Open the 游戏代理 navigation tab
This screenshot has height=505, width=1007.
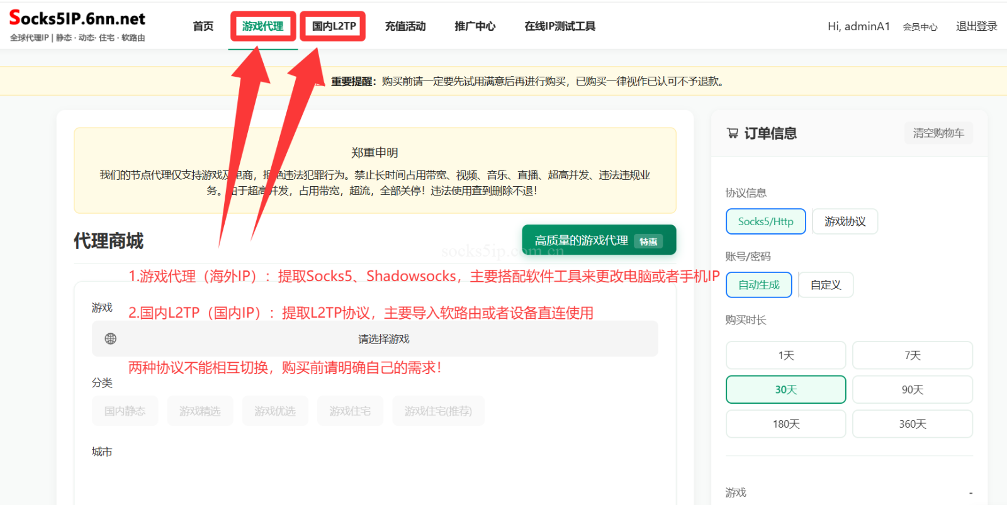click(x=263, y=26)
